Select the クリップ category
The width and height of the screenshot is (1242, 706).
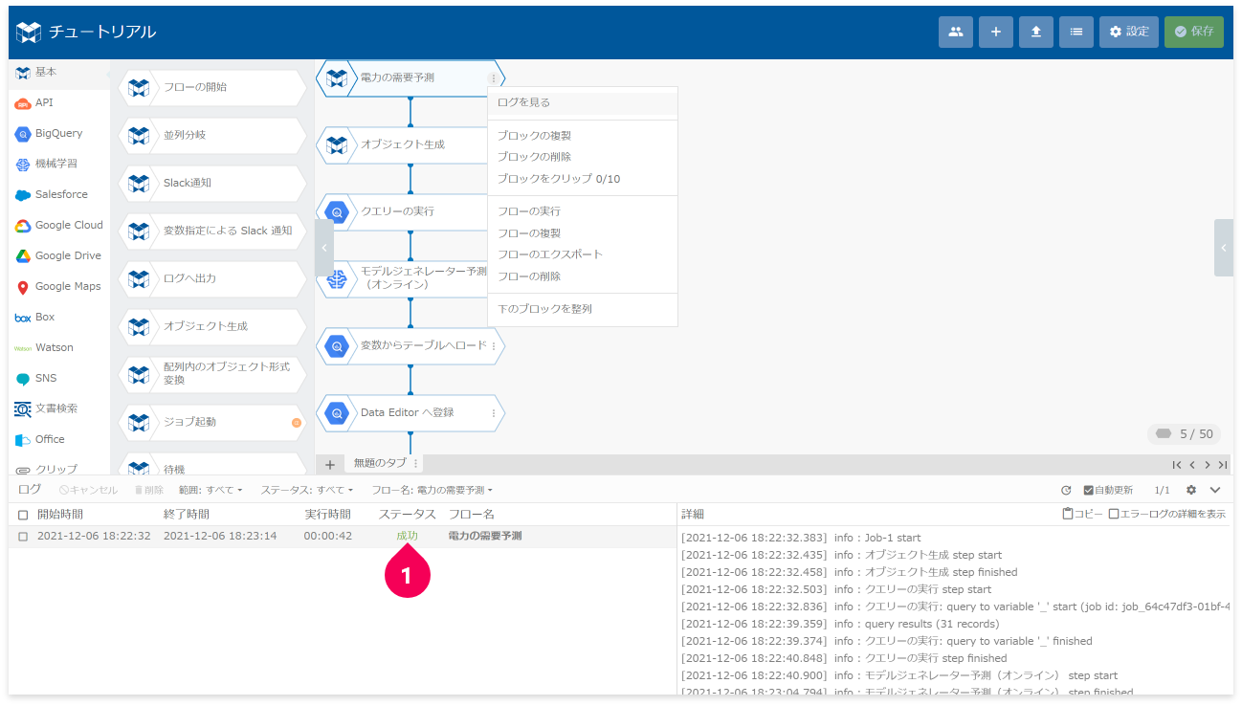tap(59, 468)
